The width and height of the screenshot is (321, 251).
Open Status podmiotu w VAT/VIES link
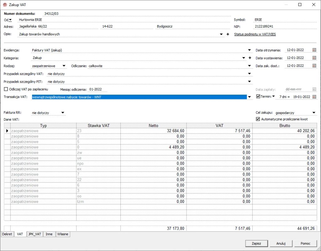(255, 34)
